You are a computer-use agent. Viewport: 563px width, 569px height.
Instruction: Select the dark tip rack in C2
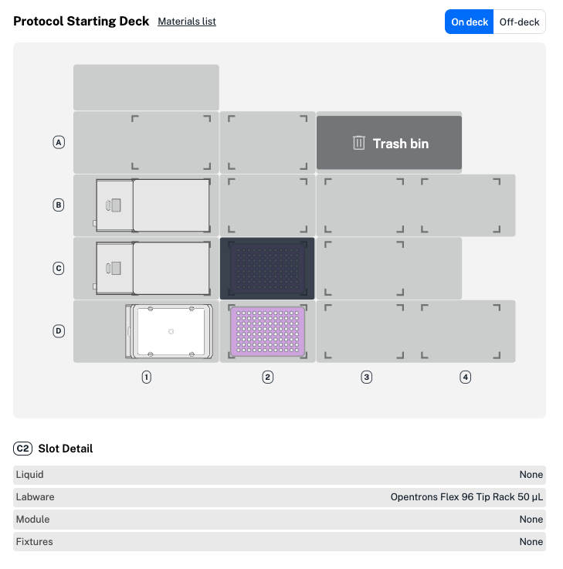coord(267,269)
